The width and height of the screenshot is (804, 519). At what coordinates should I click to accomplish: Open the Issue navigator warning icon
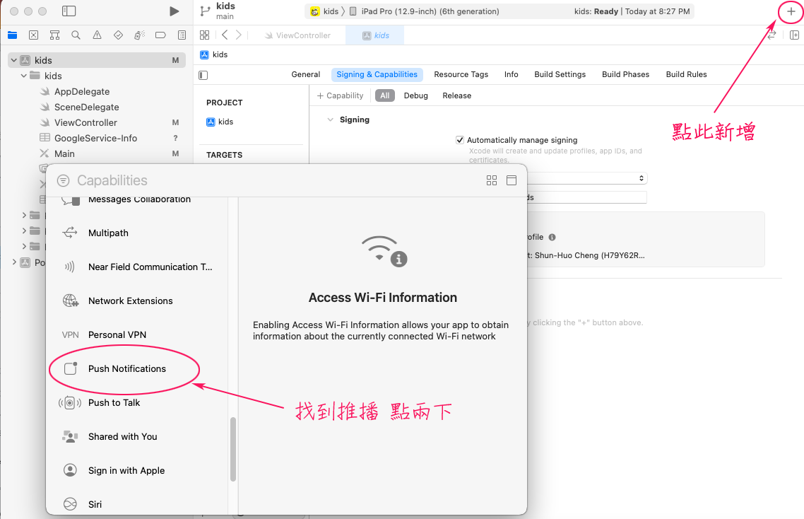[97, 35]
